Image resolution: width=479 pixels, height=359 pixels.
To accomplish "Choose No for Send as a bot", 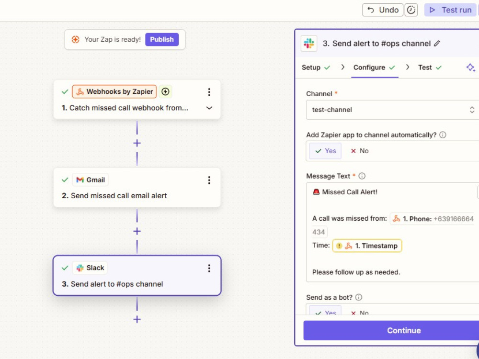I will [360, 313].
